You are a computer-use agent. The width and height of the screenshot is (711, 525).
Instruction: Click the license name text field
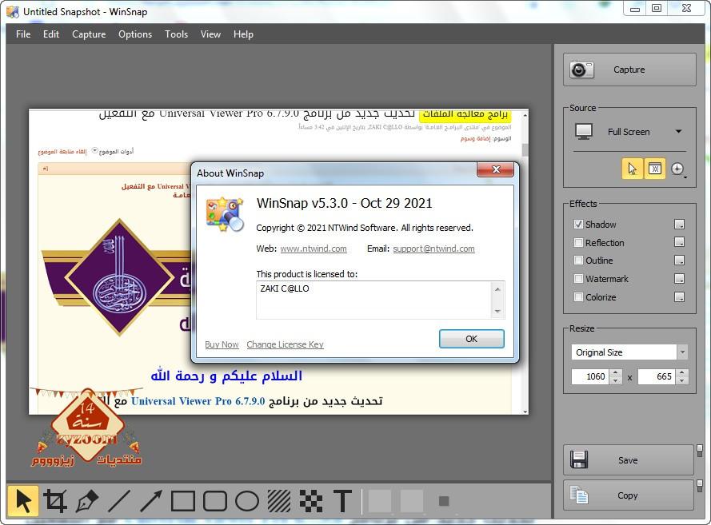(x=374, y=300)
